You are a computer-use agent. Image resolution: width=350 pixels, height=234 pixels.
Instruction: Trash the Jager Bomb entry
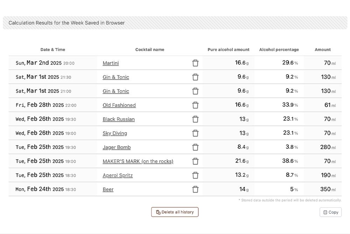click(x=195, y=147)
